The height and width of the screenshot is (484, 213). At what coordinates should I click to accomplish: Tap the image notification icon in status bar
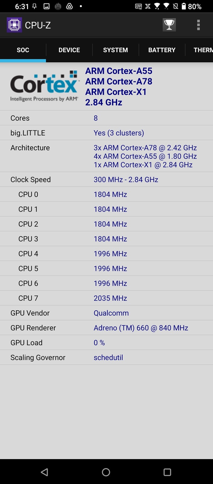(x=46, y=6)
